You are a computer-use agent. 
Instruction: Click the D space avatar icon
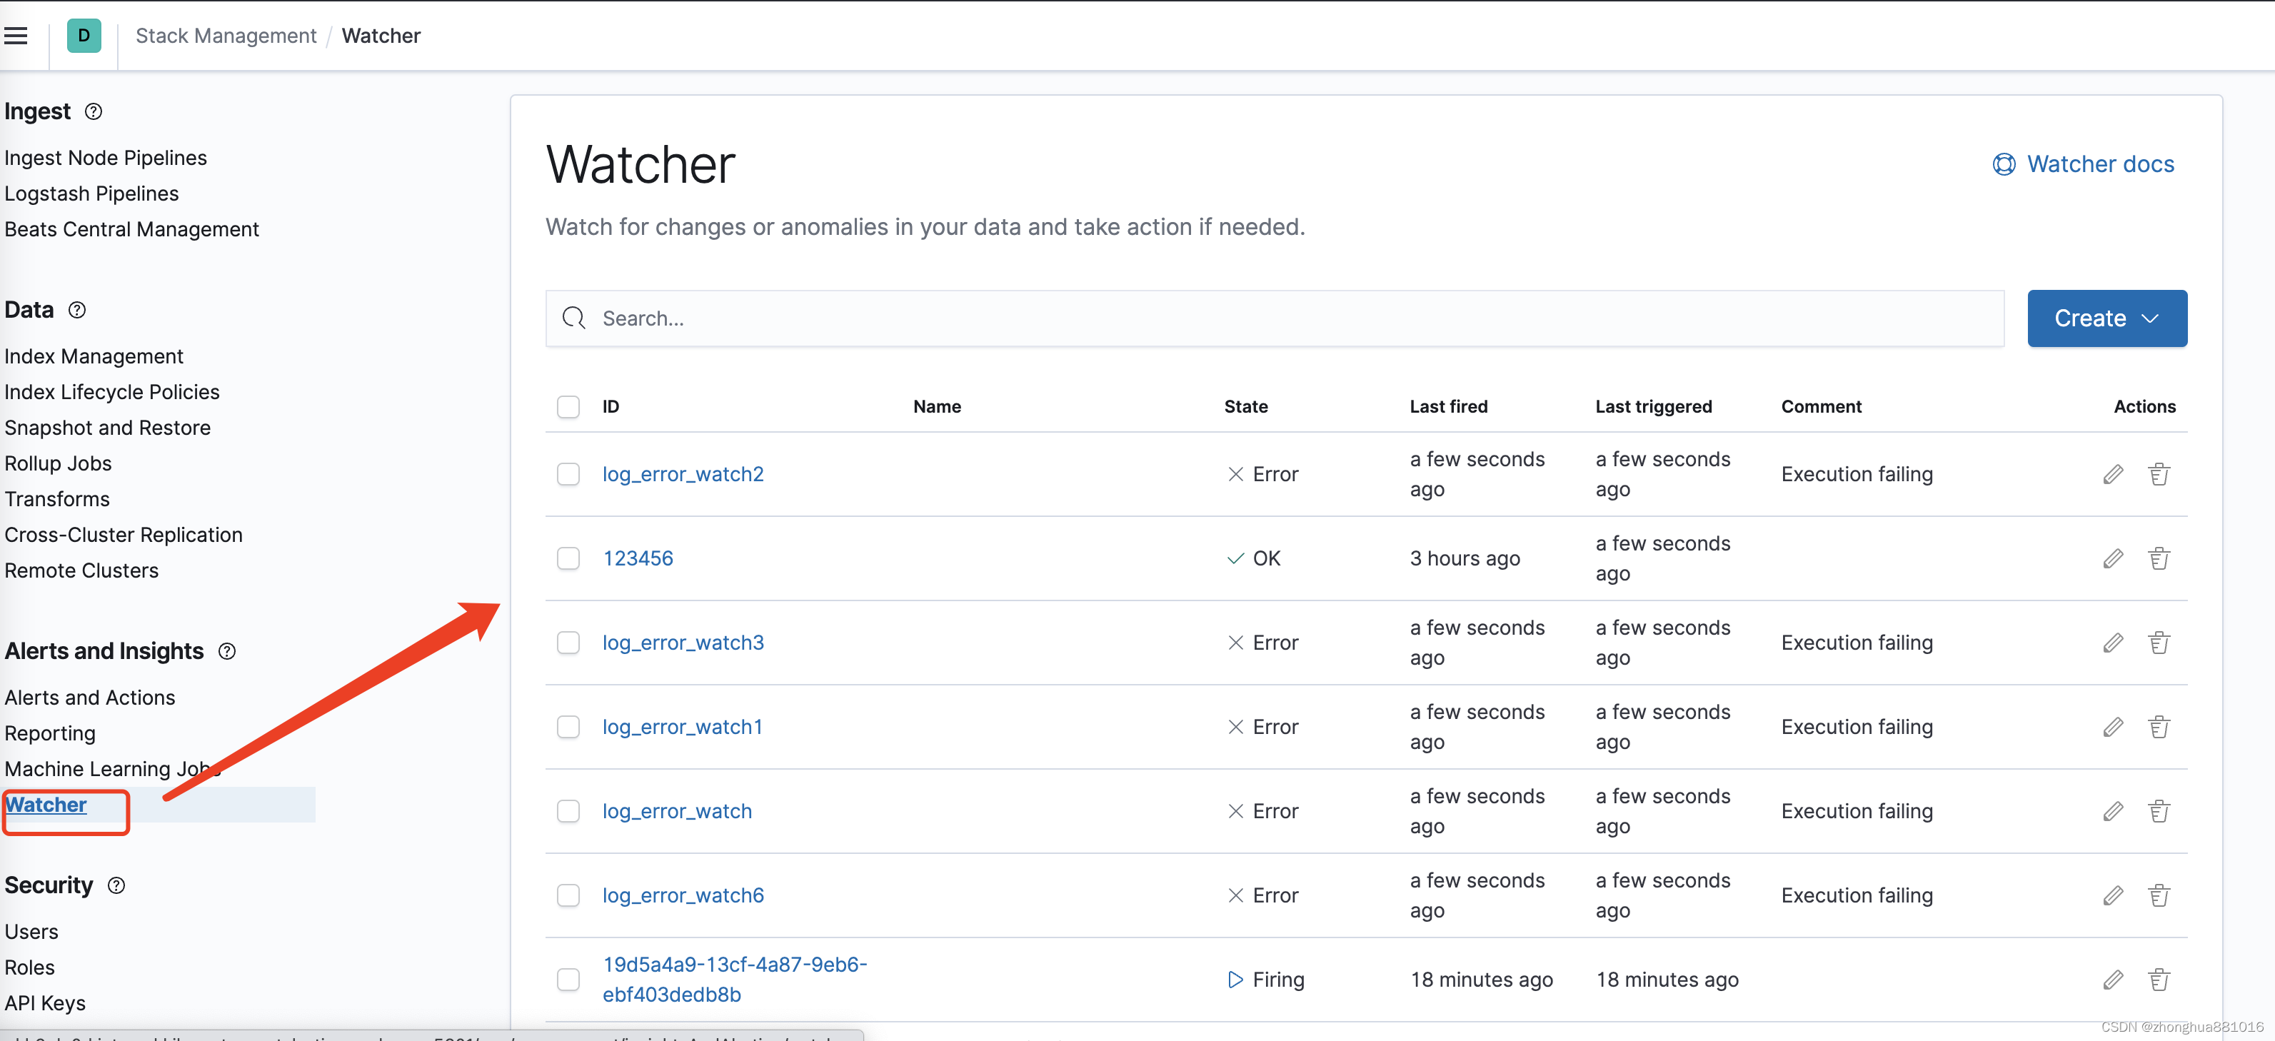(x=84, y=35)
